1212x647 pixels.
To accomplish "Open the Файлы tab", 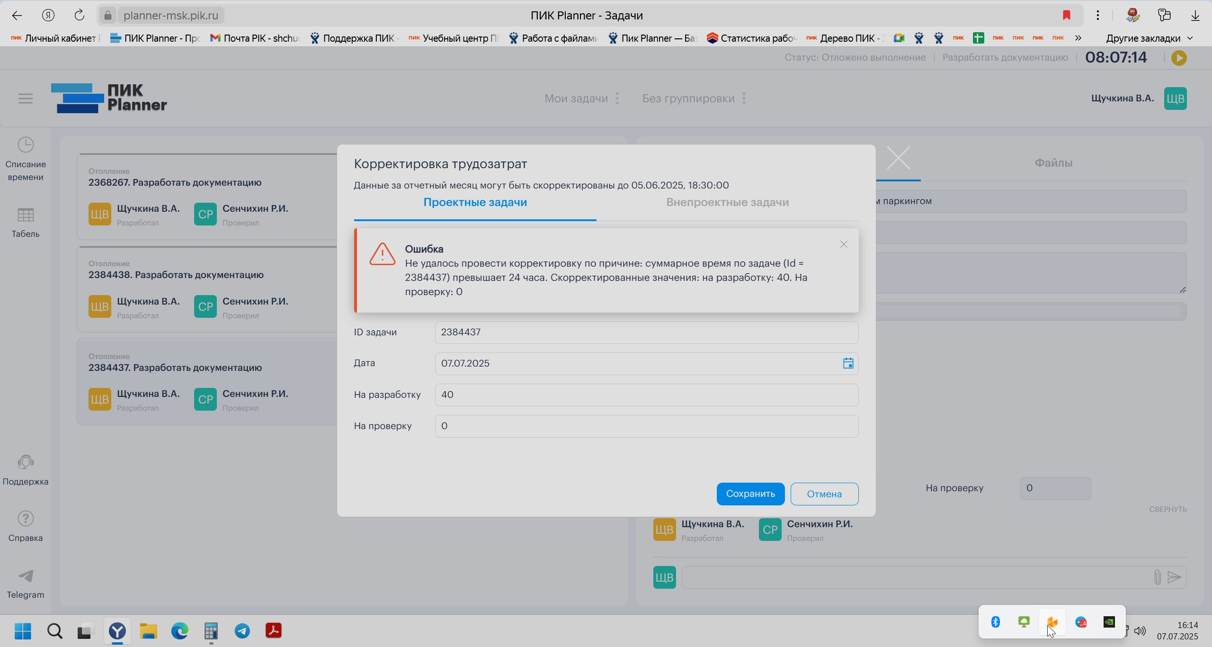I will pos(1053,163).
